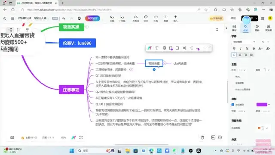Undo the last action
Screen dimensions: 275x155
click(64, 18)
